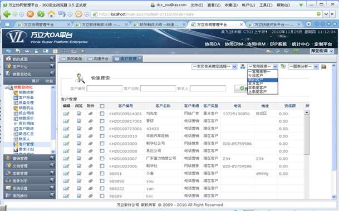Viewport: 339px width, 211px height.
Task: Click the forward arrow in banner toolbar
Action: [x=287, y=51]
